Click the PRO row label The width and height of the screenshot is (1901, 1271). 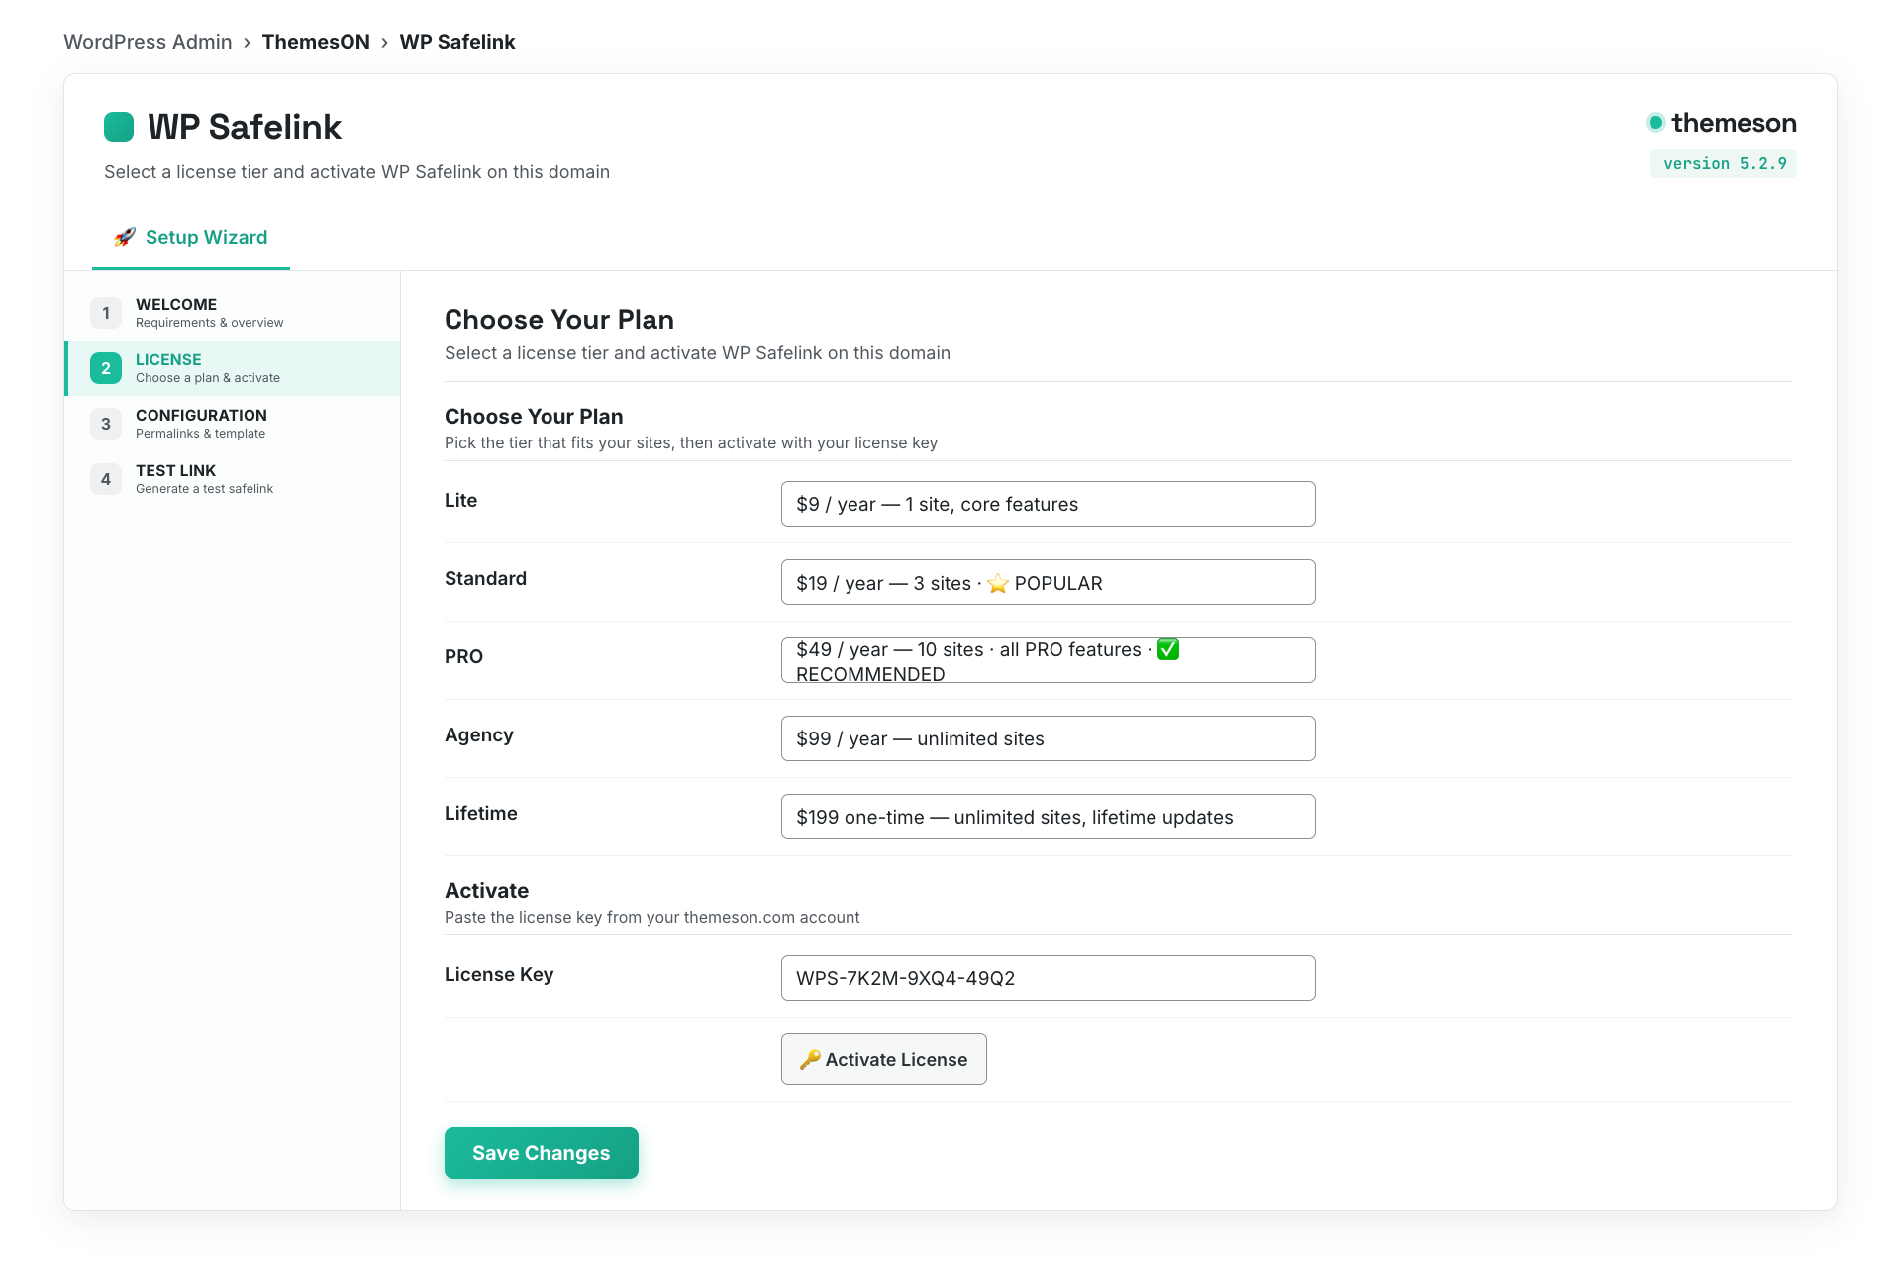463,657
